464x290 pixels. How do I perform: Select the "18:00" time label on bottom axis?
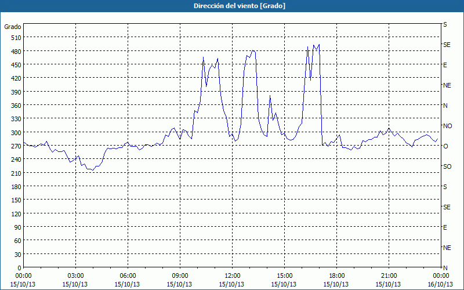pos(336,276)
